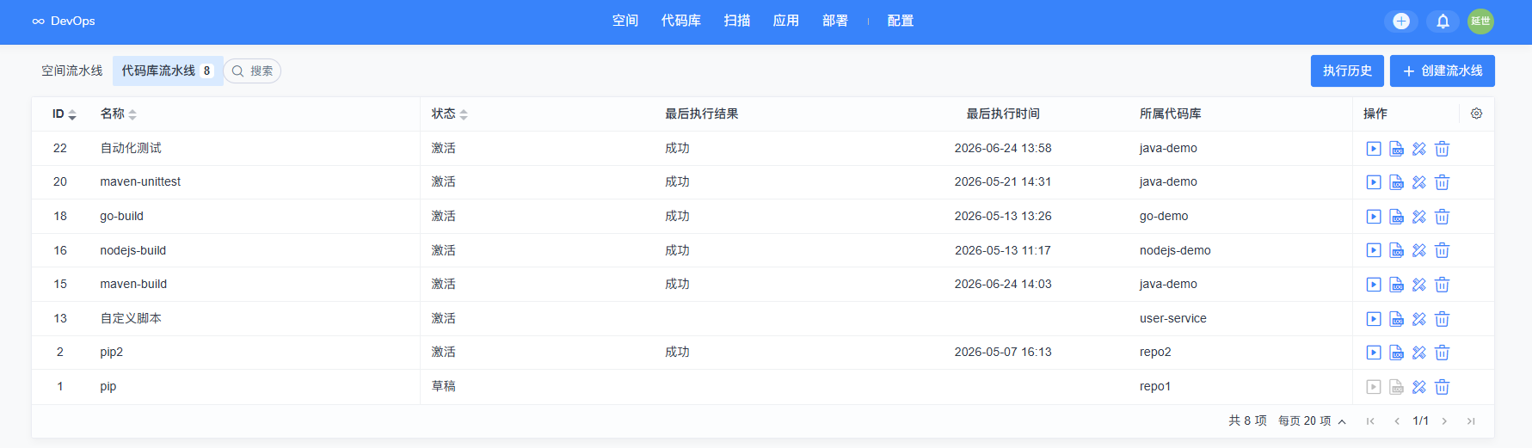Click the nodejs-demo repository cell
This screenshot has height=448, width=1532.
coord(1175,250)
